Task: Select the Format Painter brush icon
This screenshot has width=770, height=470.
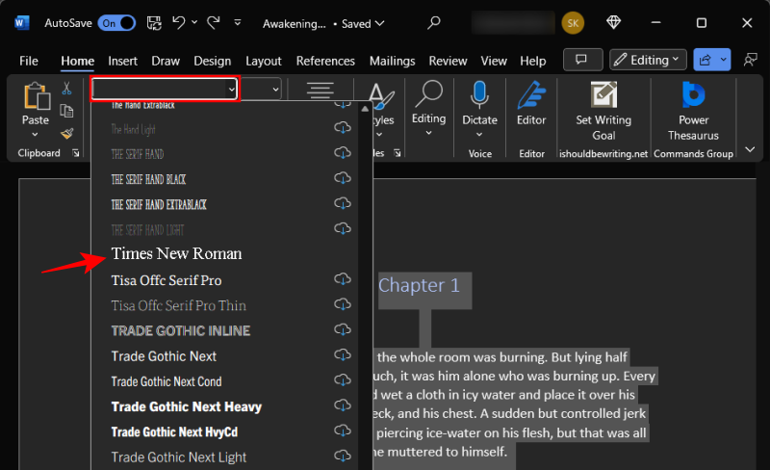Action: pos(67,133)
